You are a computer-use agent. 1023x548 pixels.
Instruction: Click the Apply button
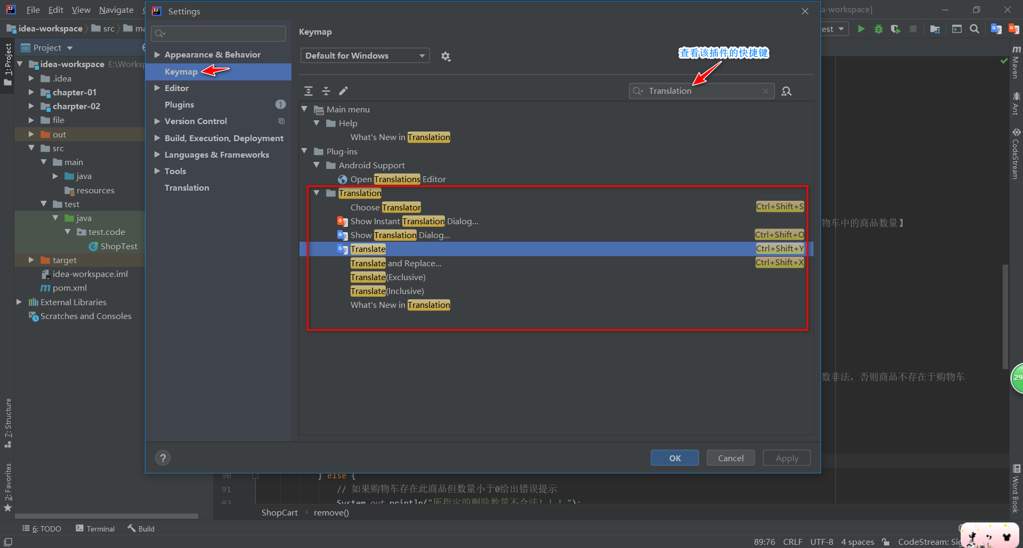(786, 458)
